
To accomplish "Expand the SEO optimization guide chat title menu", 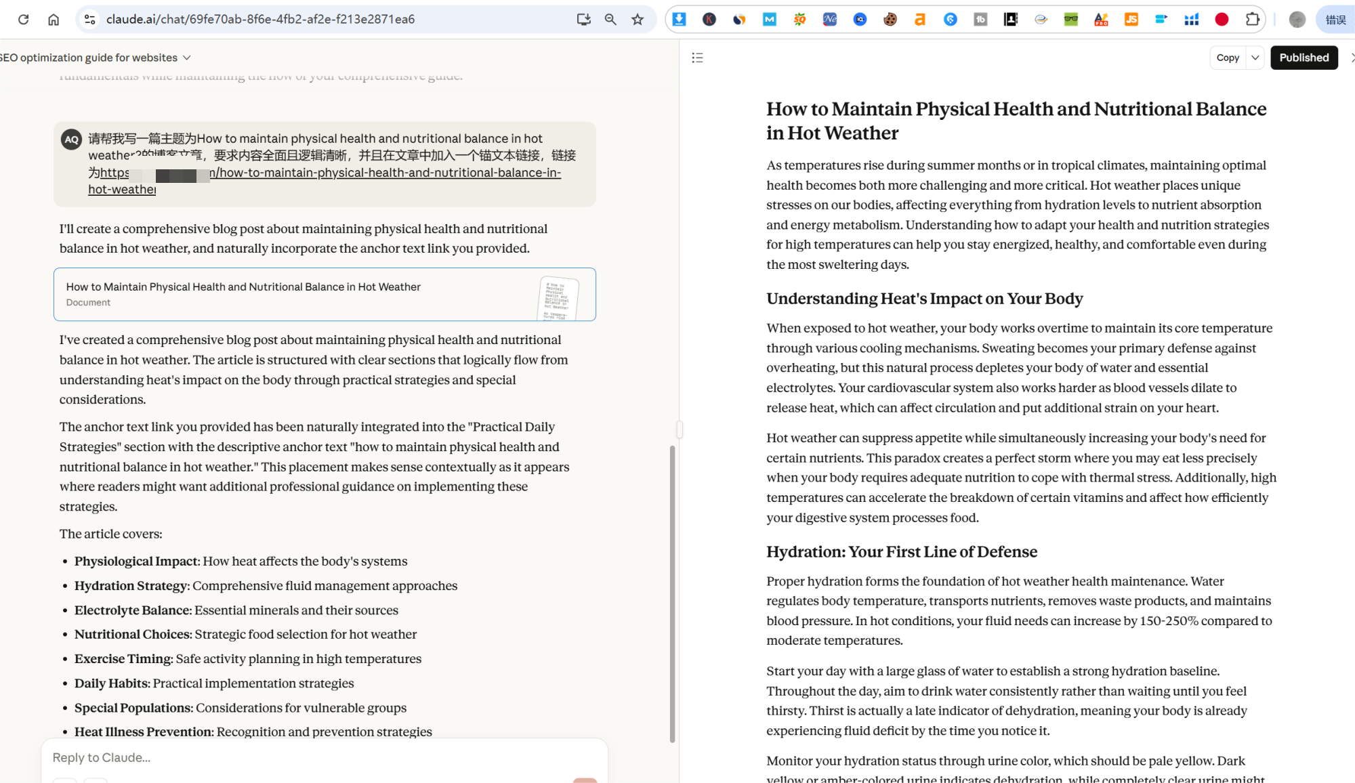I will point(187,58).
